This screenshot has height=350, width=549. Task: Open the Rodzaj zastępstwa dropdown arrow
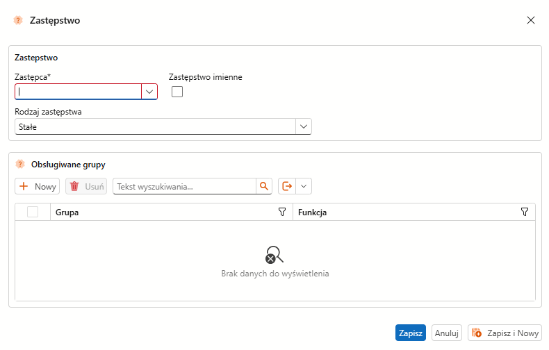[304, 126]
